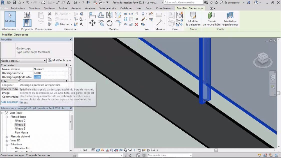Open the Sélectionner dropdown arrow

[18, 29]
